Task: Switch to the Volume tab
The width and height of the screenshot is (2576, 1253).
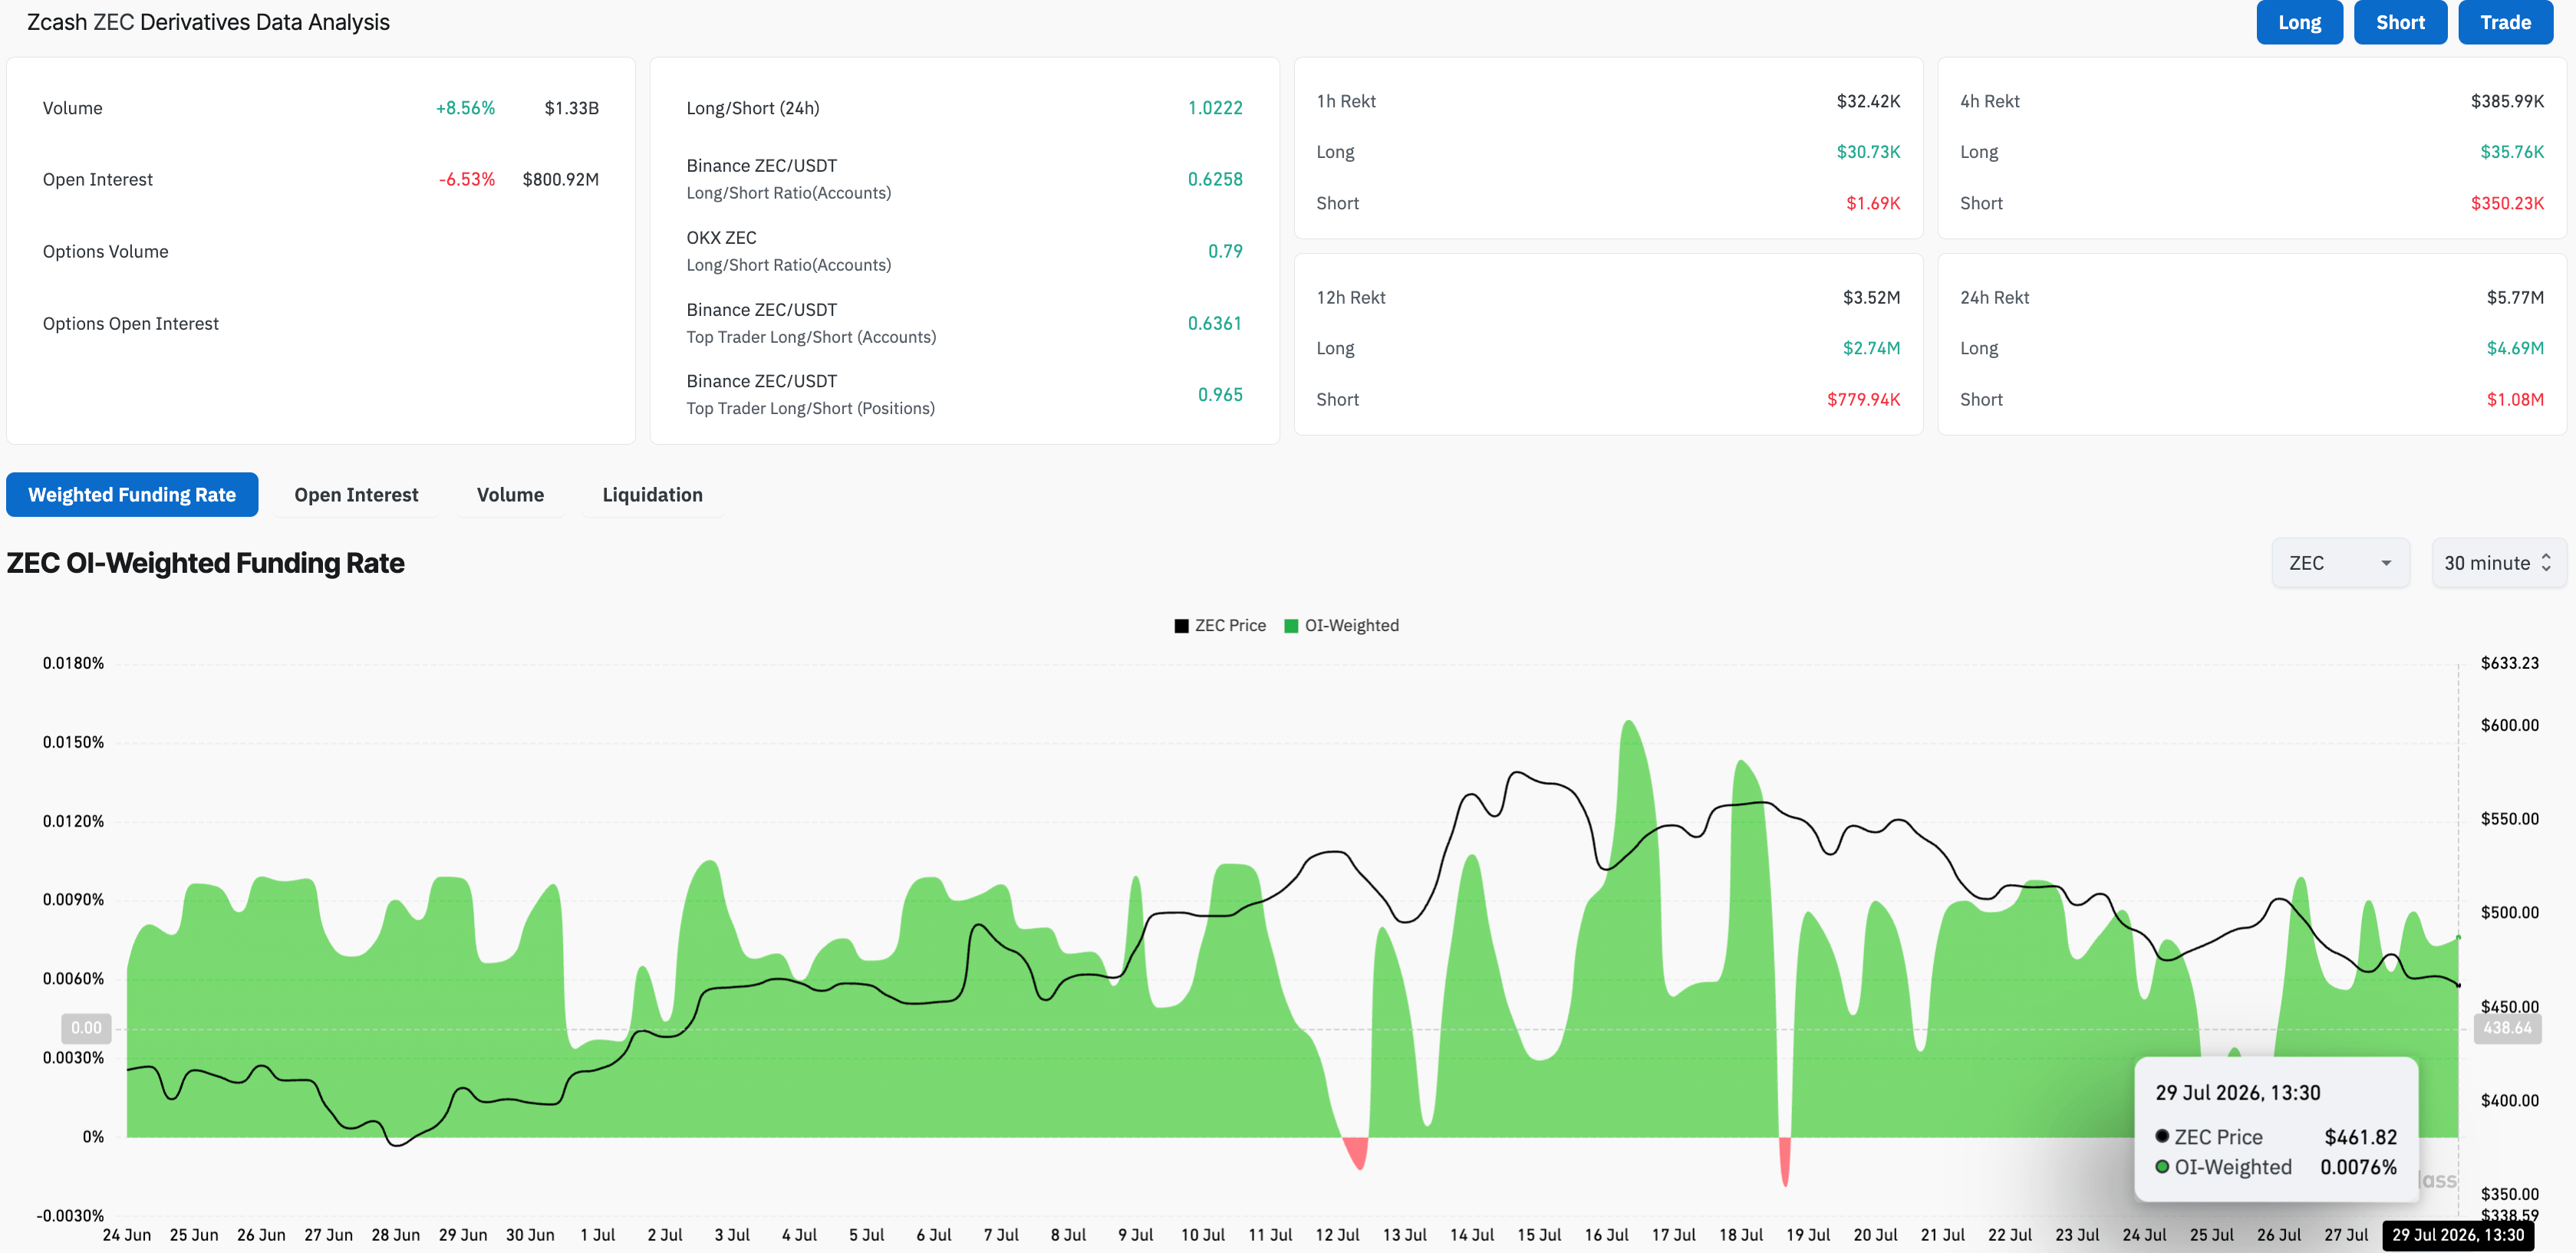Action: click(x=510, y=495)
